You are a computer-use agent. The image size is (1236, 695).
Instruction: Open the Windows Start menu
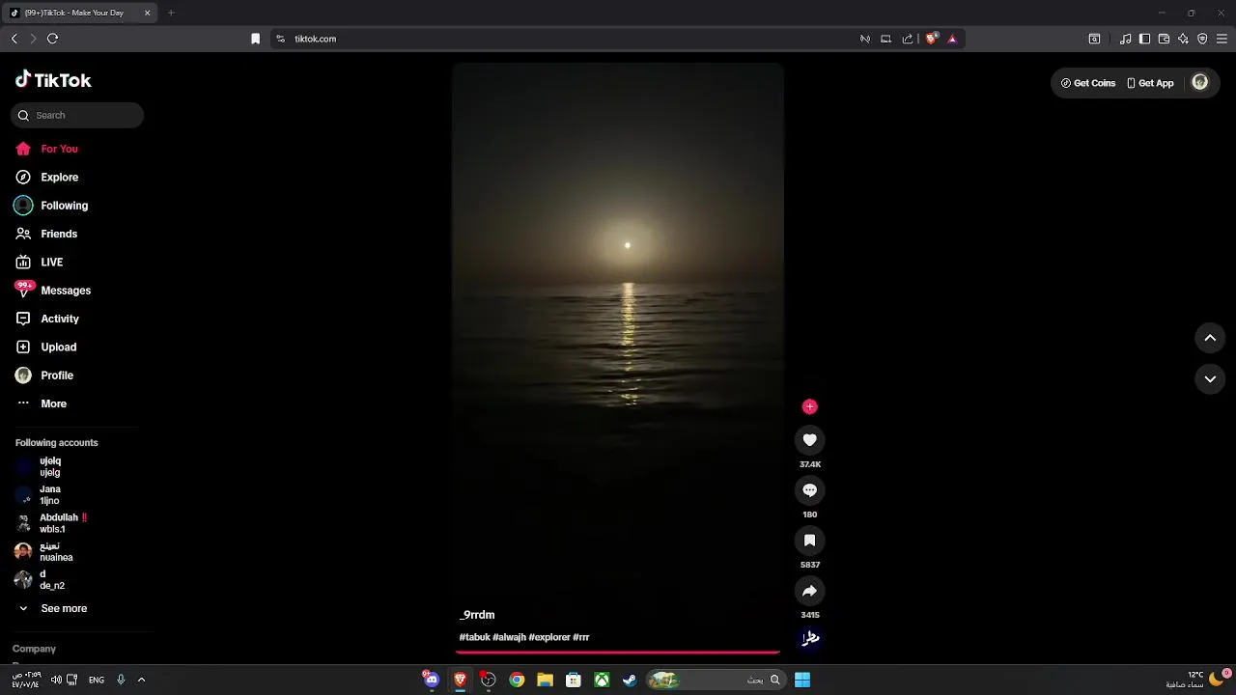pos(802,680)
